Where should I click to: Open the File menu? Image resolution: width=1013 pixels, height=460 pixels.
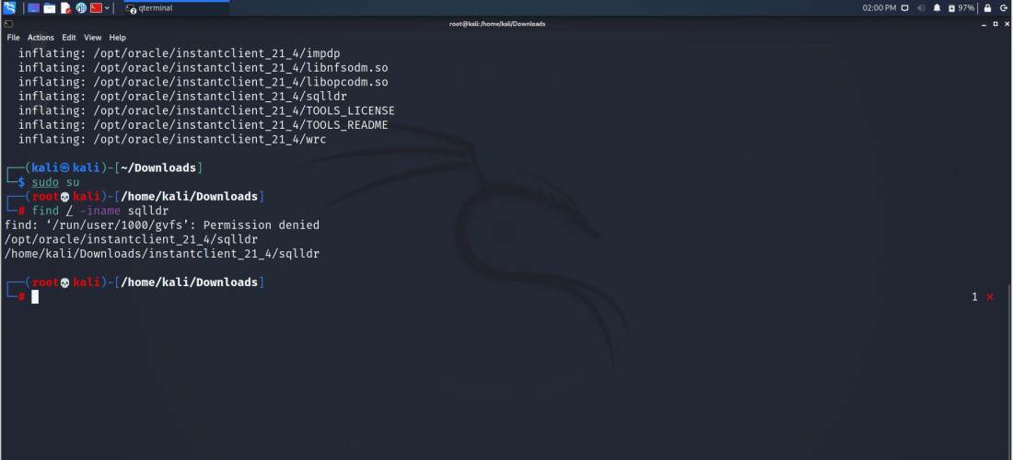(x=14, y=38)
